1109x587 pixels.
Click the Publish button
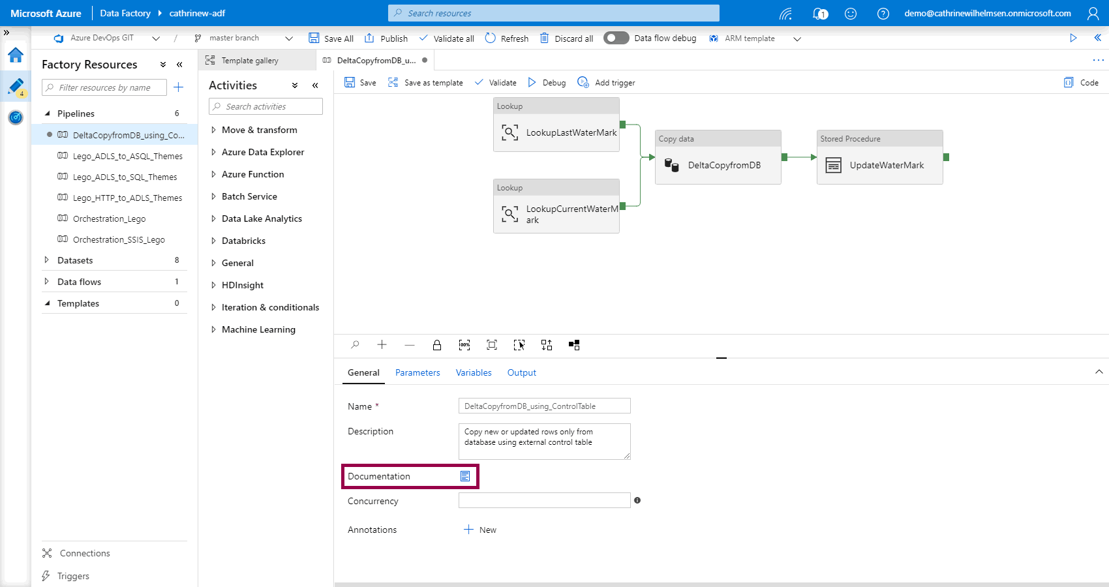(386, 38)
